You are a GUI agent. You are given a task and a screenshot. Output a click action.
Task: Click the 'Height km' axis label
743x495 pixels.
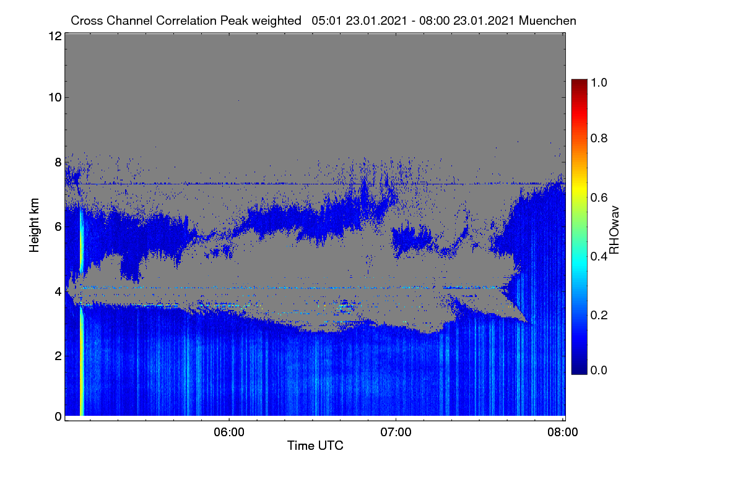[x=34, y=225]
